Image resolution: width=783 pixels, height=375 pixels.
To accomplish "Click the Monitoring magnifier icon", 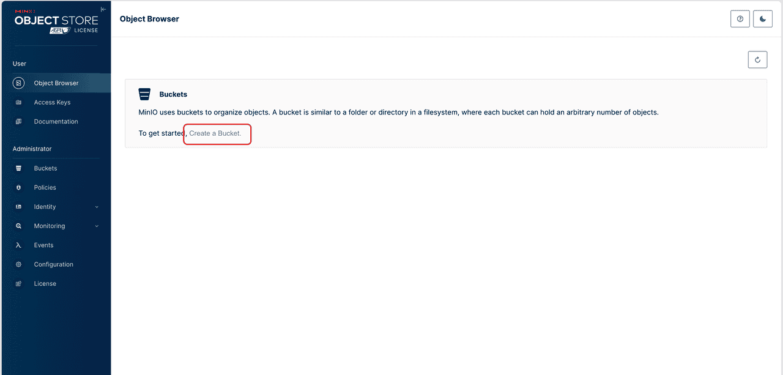I will tap(18, 226).
